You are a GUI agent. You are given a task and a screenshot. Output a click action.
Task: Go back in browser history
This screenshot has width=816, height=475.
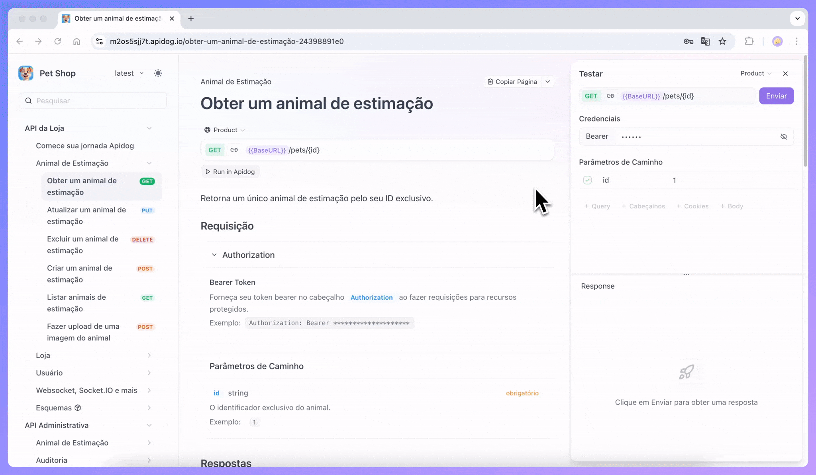[20, 41]
